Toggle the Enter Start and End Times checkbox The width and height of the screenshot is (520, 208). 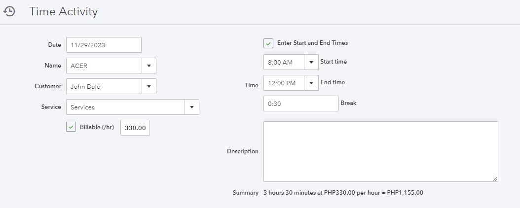click(x=268, y=43)
